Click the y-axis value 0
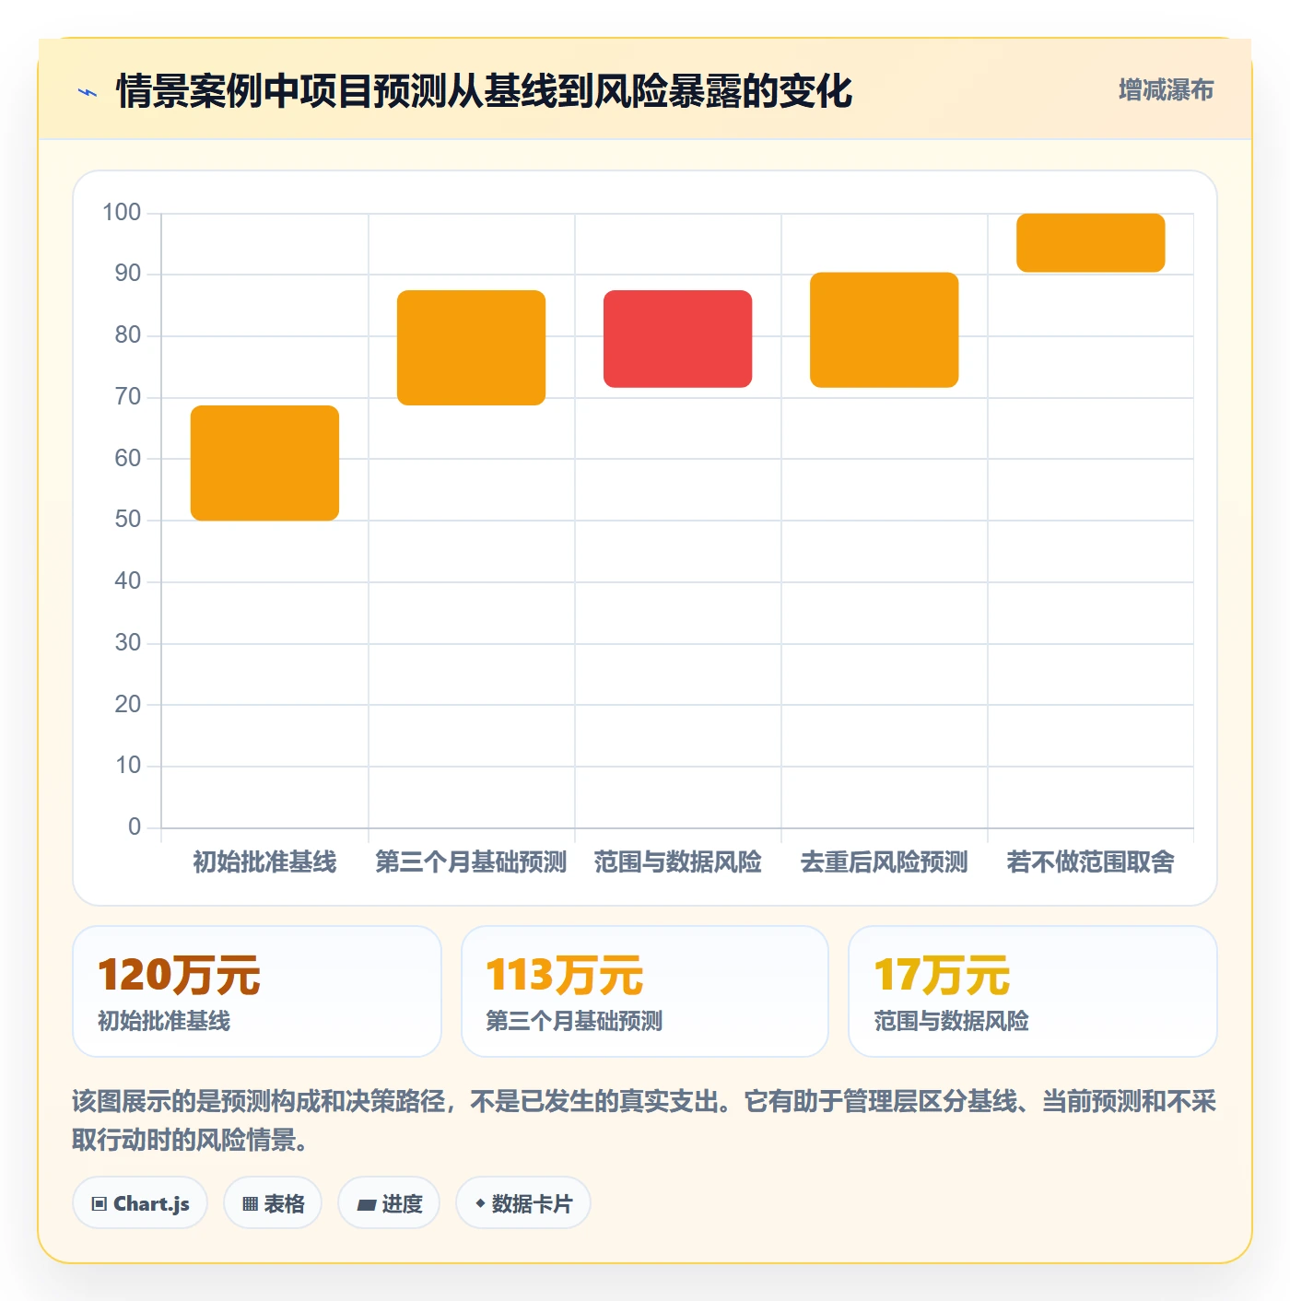1290x1301 pixels. tap(135, 826)
